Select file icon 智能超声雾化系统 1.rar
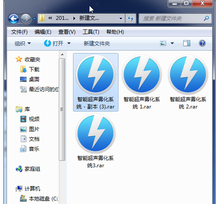Screen dimensions: 217x204 [142, 74]
